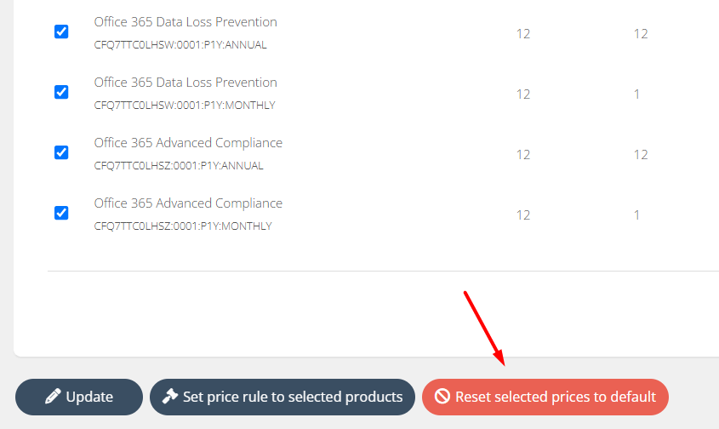Uncheck Data Loss Prevention monthly checkbox
Screen dimensions: 719x429
click(x=61, y=92)
